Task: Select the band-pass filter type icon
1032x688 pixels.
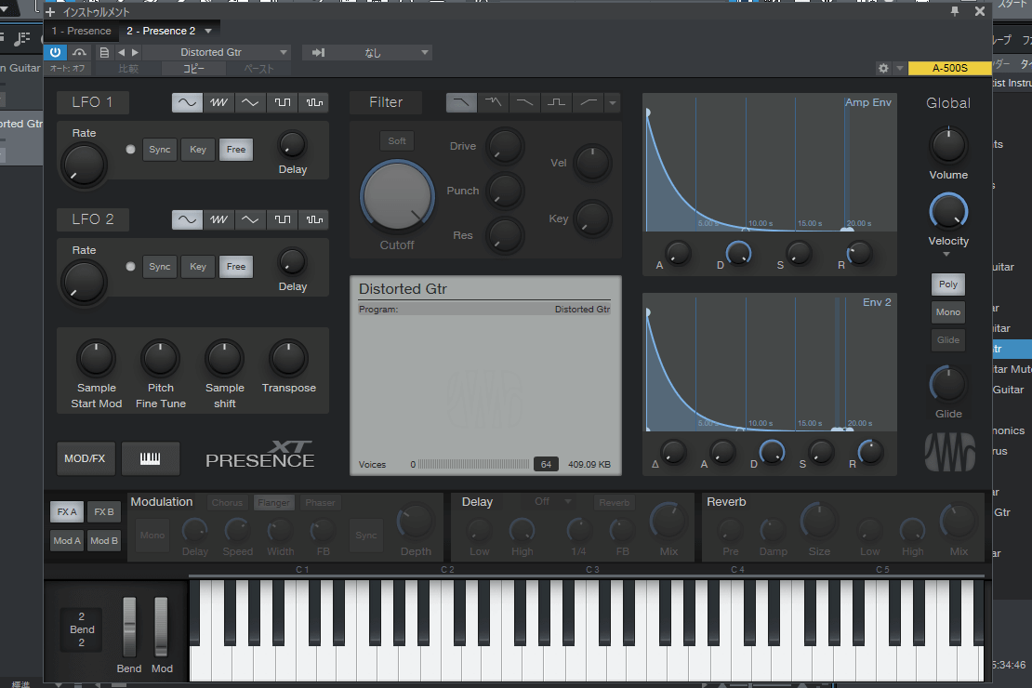Action: (557, 102)
